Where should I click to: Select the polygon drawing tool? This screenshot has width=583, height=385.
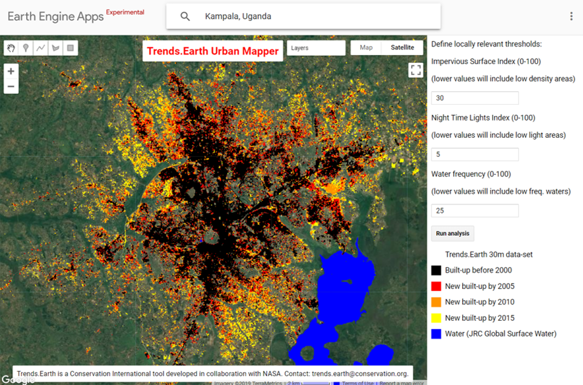coord(55,48)
